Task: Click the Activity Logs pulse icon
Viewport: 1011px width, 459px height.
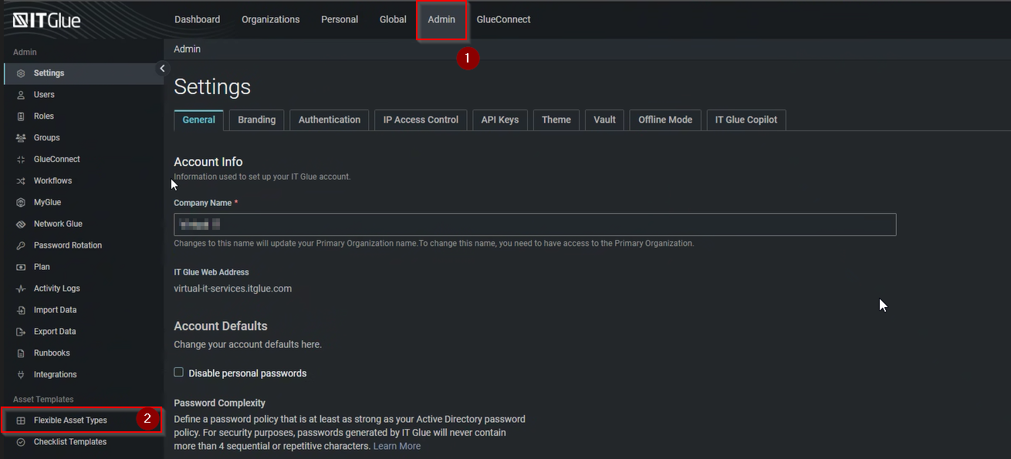Action: pyautogui.click(x=21, y=289)
